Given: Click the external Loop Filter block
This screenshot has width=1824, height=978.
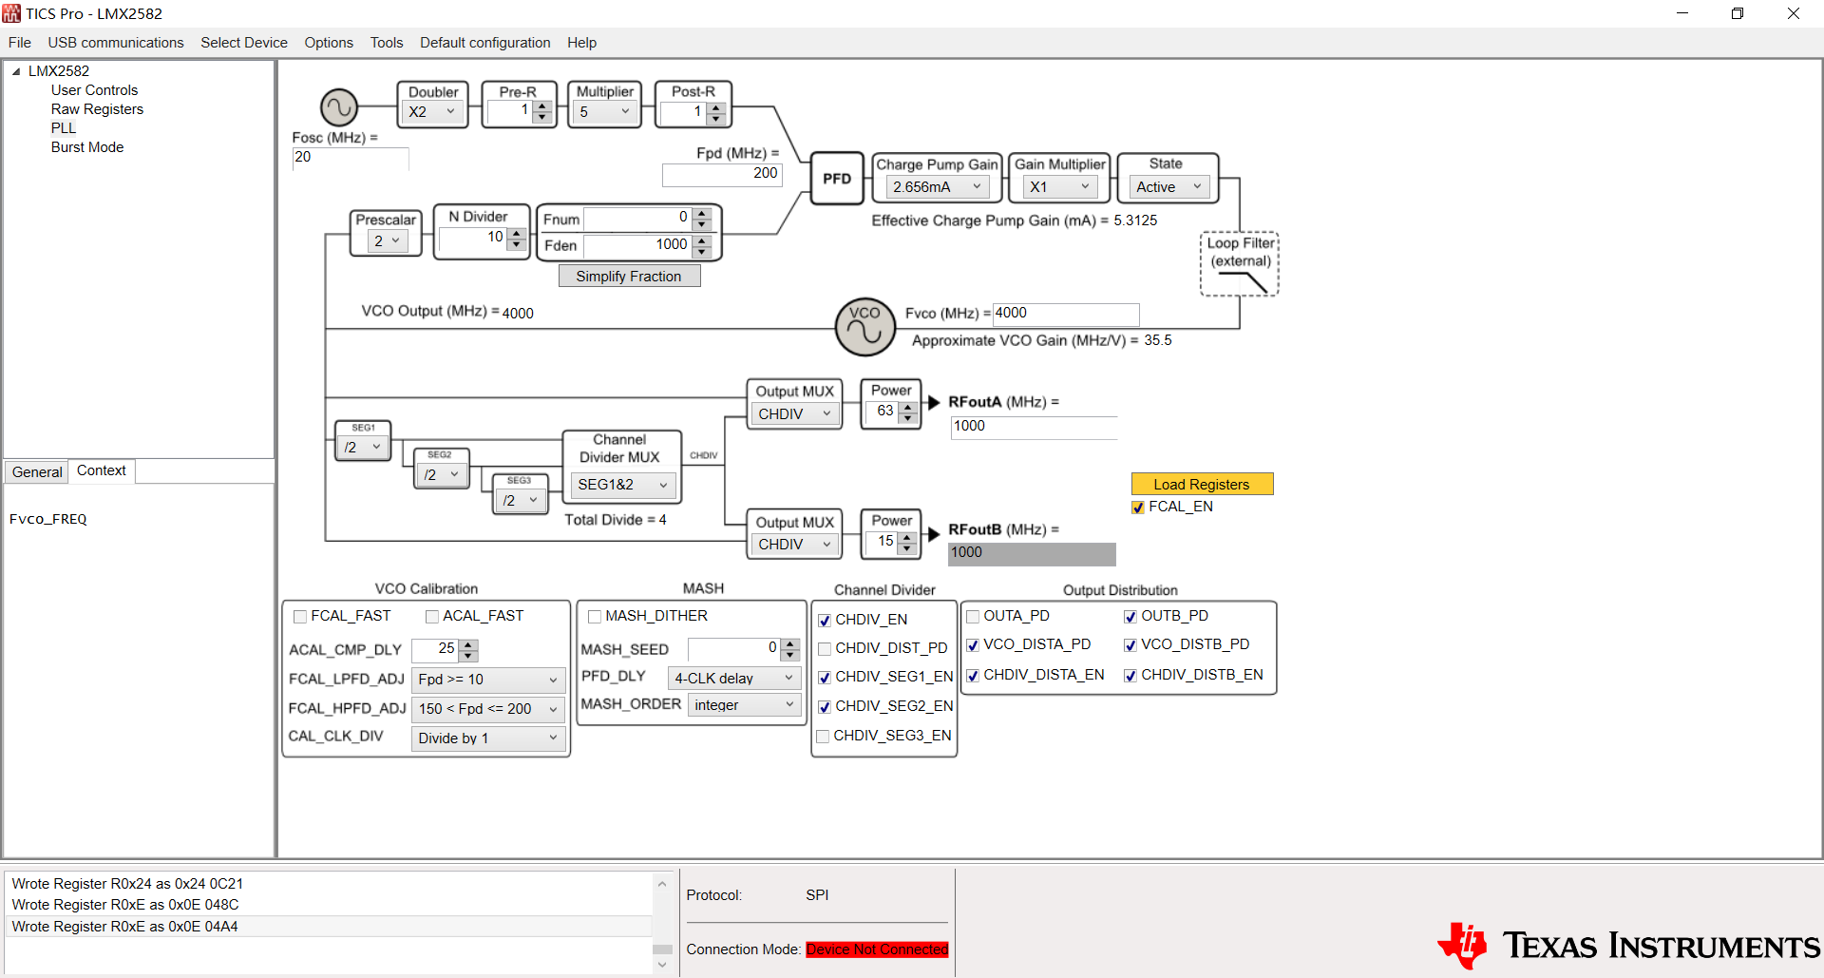Looking at the screenshot, I should (1240, 264).
